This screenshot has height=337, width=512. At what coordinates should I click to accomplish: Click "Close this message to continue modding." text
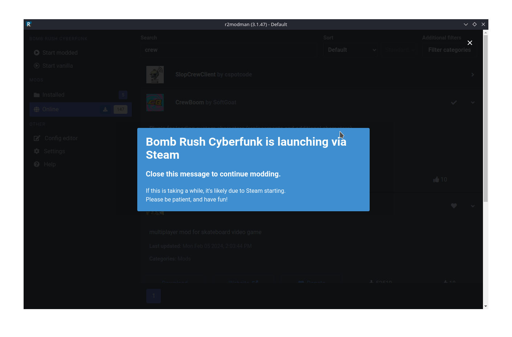click(x=213, y=174)
